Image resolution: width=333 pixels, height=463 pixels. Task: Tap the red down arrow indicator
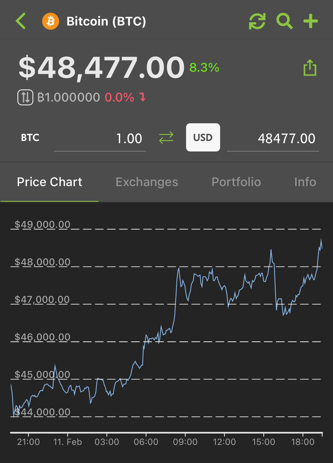pos(143,97)
